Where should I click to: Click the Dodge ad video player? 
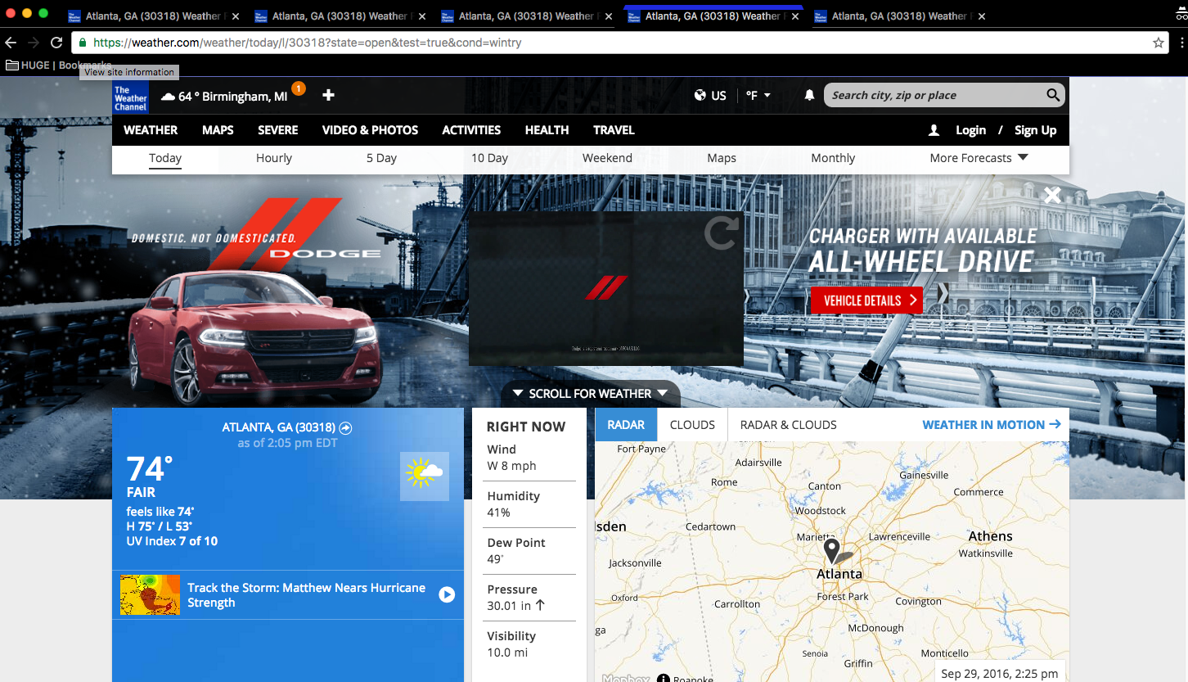pyautogui.click(x=605, y=288)
